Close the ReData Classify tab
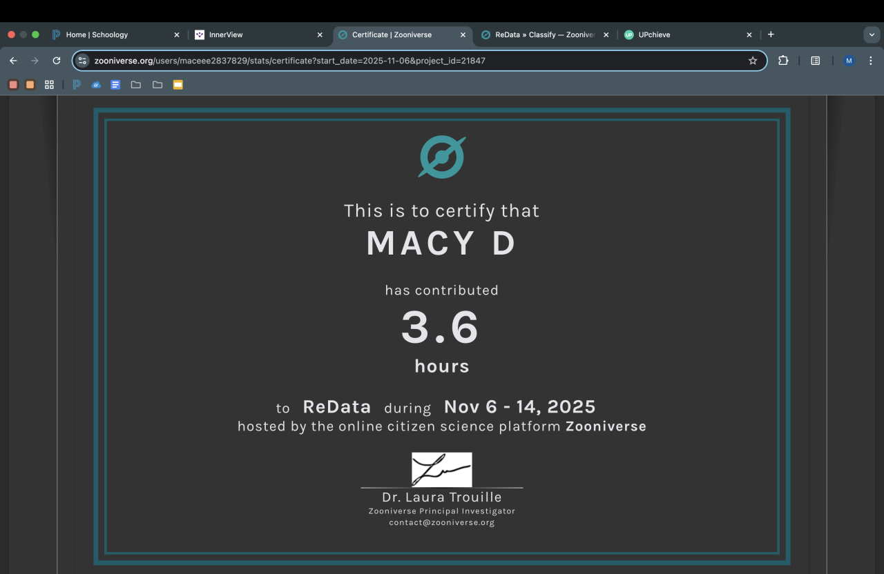 click(606, 34)
